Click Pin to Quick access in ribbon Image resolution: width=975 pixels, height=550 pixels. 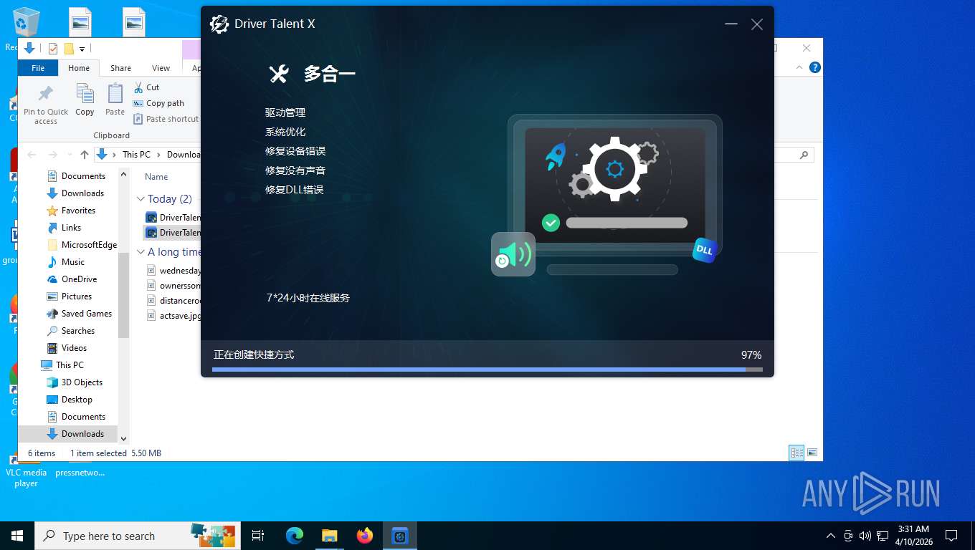(x=46, y=105)
